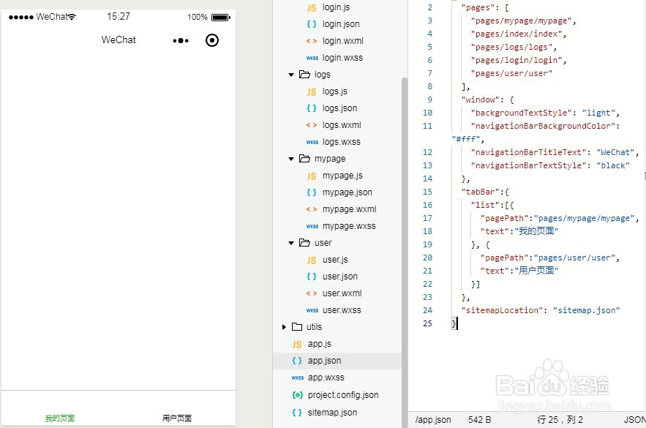Open mypage.wxml file
The image size is (646, 428).
pyautogui.click(x=350, y=209)
